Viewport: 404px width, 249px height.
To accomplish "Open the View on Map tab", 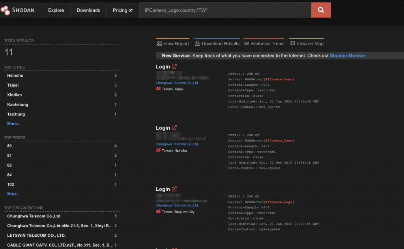I will (307, 43).
